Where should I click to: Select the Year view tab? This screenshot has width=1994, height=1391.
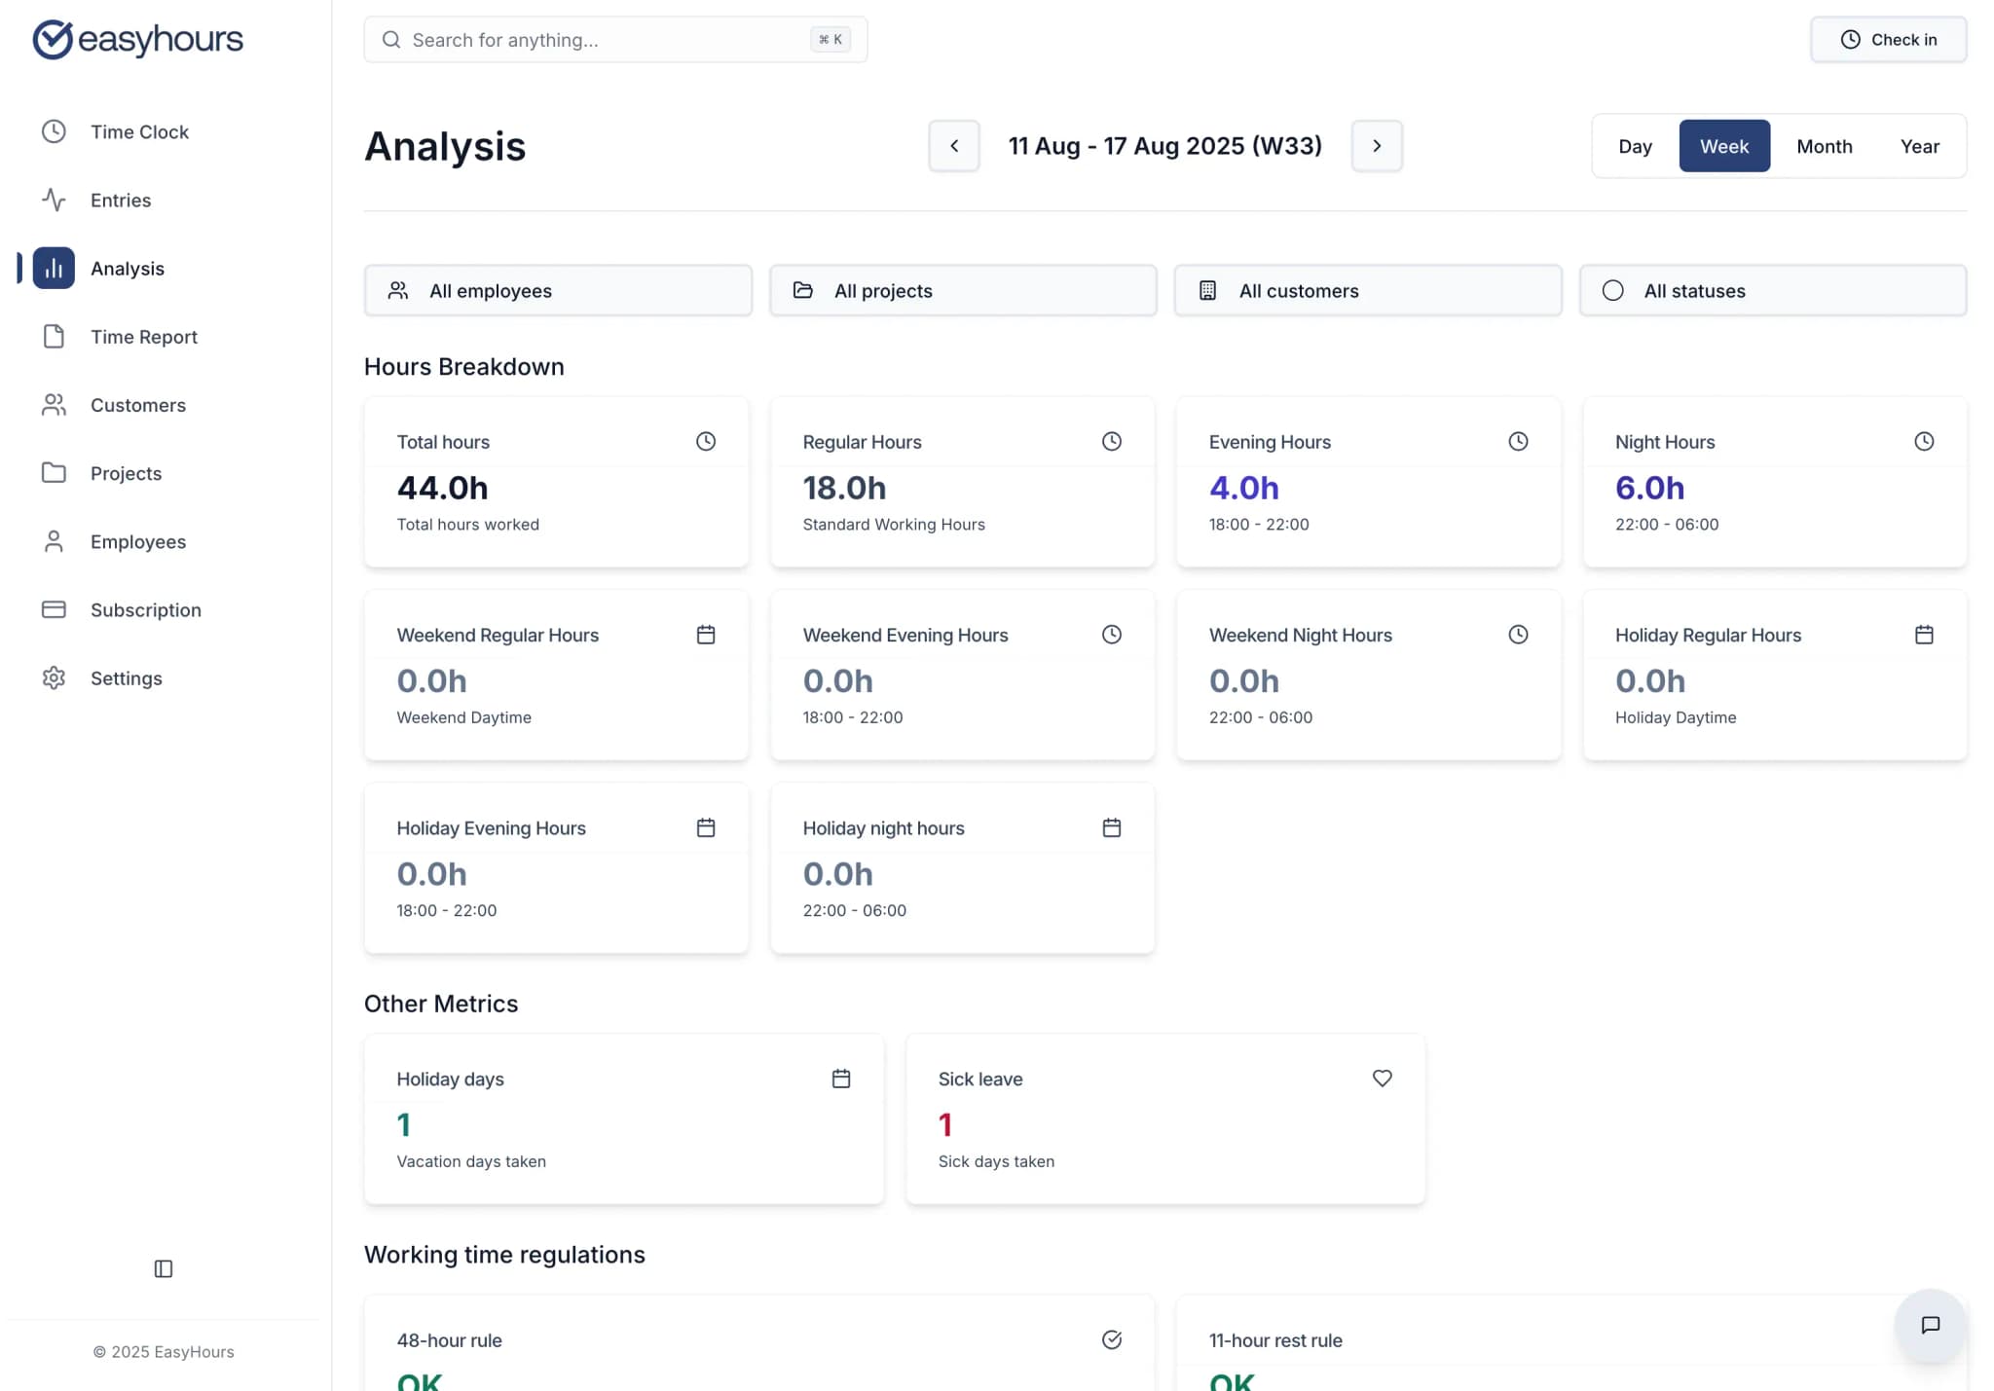1919,145
